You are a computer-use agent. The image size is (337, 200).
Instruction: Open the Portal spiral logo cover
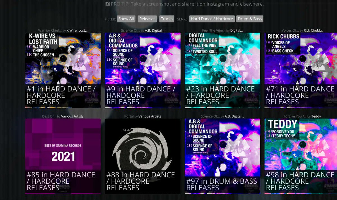pos(143,156)
